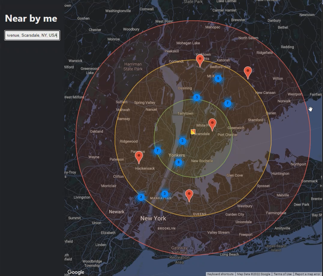The image size is (323, 276).
Task: Click the New Rochelle map label
Action: pos(202,161)
